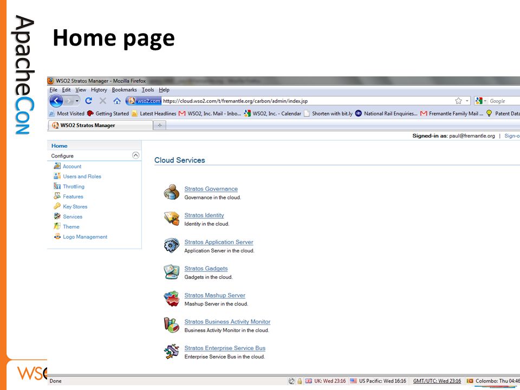The image size is (520, 390).
Task: Open the Stratos Enterprise Service Bus link
Action: (225, 348)
